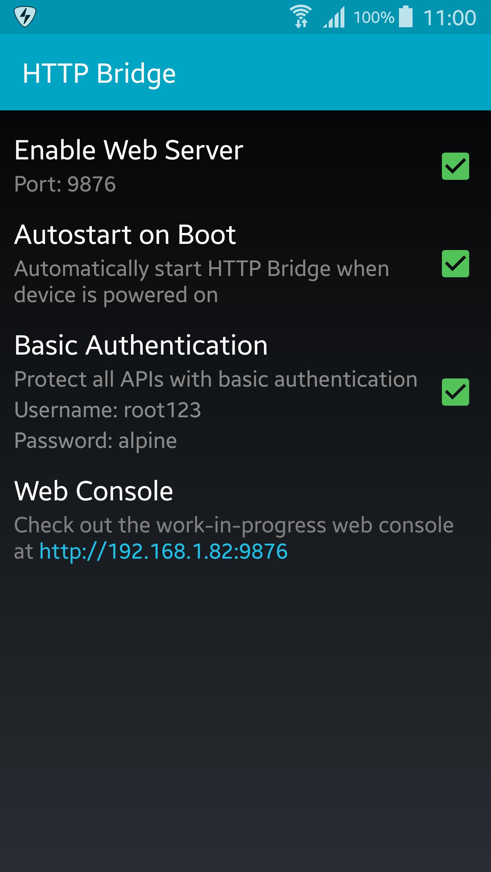Tap the 11:00 clock in the status bar
491x872 pixels.
pyautogui.click(x=450, y=16)
